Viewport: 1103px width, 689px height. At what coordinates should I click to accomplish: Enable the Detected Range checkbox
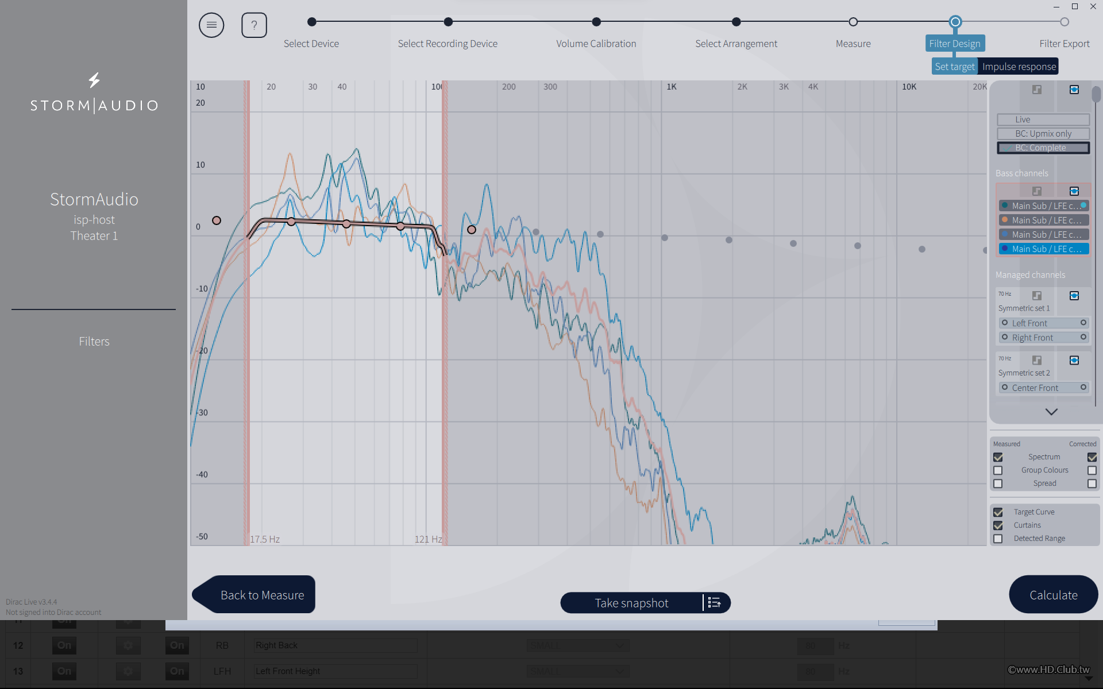[998, 539]
